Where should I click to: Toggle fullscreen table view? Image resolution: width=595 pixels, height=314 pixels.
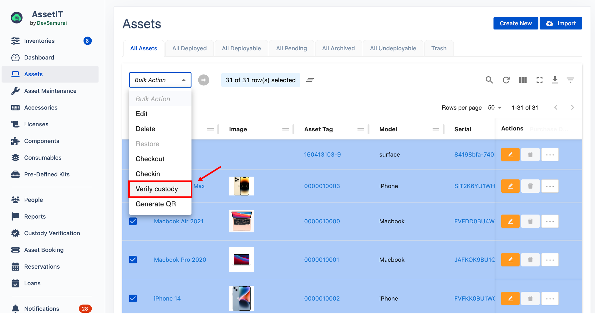tap(539, 80)
